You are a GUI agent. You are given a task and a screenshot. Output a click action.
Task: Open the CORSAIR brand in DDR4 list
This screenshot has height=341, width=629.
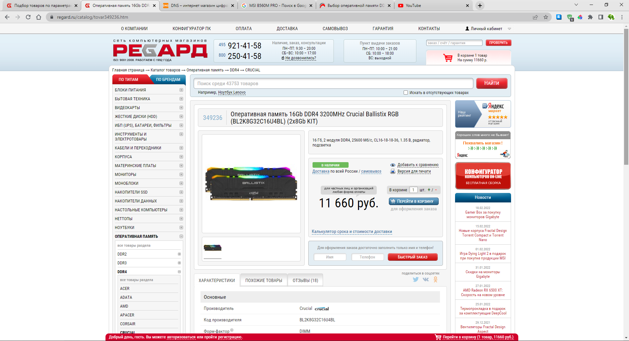tap(128, 324)
